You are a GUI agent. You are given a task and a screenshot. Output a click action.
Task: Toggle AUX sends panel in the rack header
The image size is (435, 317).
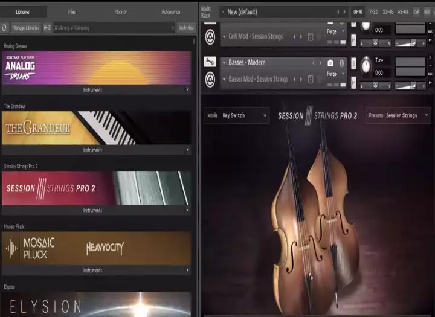tap(427, 12)
